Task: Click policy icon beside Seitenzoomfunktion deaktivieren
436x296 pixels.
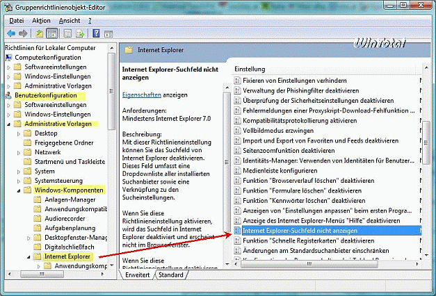Action: tap(237, 151)
